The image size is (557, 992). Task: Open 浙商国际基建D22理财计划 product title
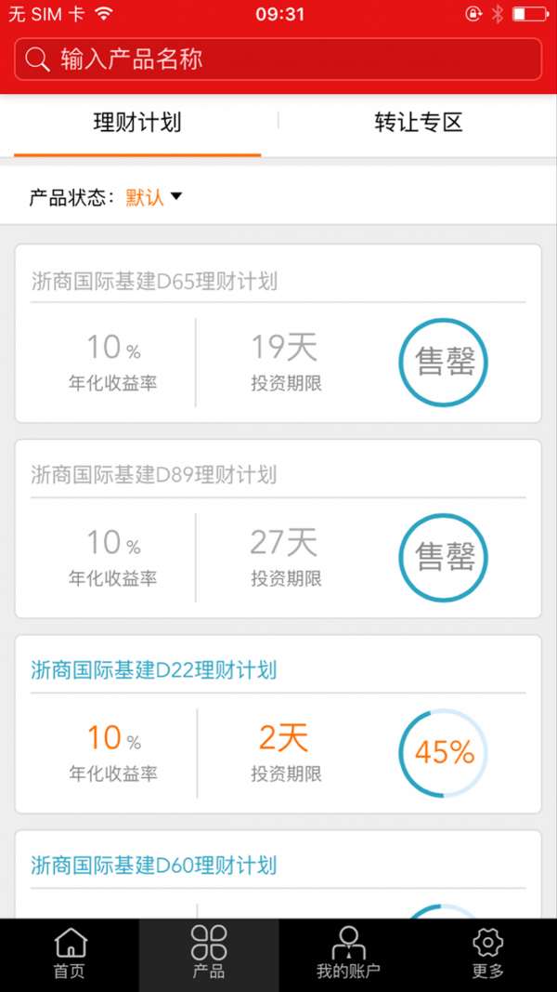coord(154,669)
